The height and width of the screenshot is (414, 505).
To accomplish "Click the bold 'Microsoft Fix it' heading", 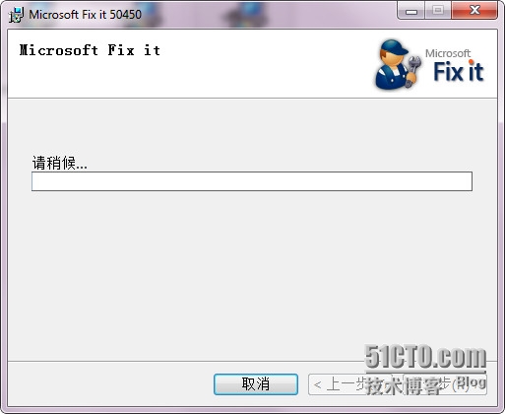I will coord(90,50).
